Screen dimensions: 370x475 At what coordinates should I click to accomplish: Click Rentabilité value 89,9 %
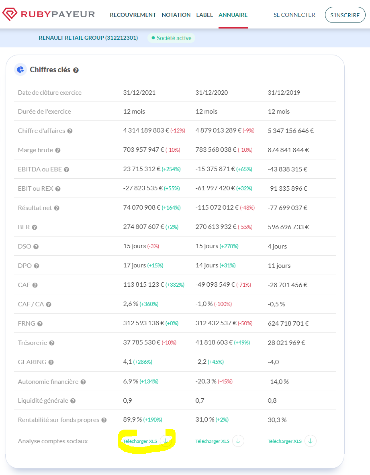coord(133,420)
